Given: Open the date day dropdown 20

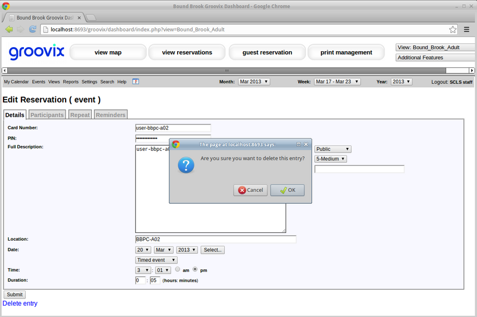Looking at the screenshot, I should 143,250.
